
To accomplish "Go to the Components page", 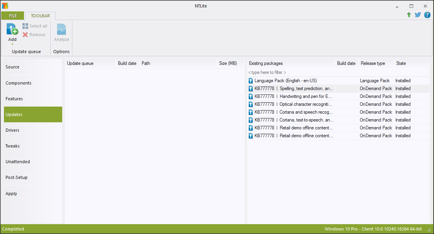I will 18,83.
